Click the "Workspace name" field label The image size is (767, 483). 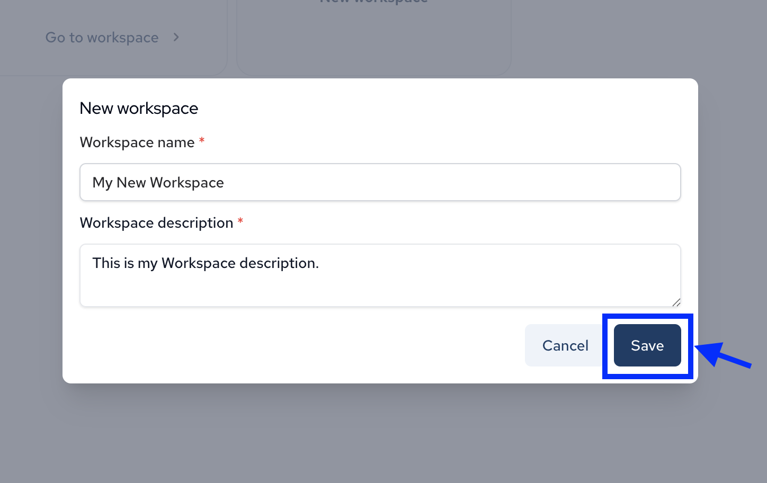137,142
